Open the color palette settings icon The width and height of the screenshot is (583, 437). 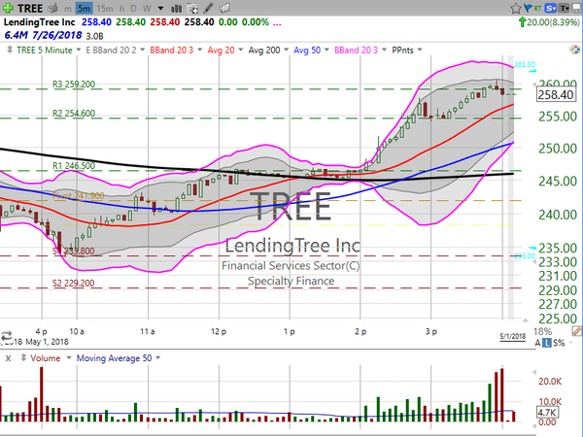pos(574,50)
